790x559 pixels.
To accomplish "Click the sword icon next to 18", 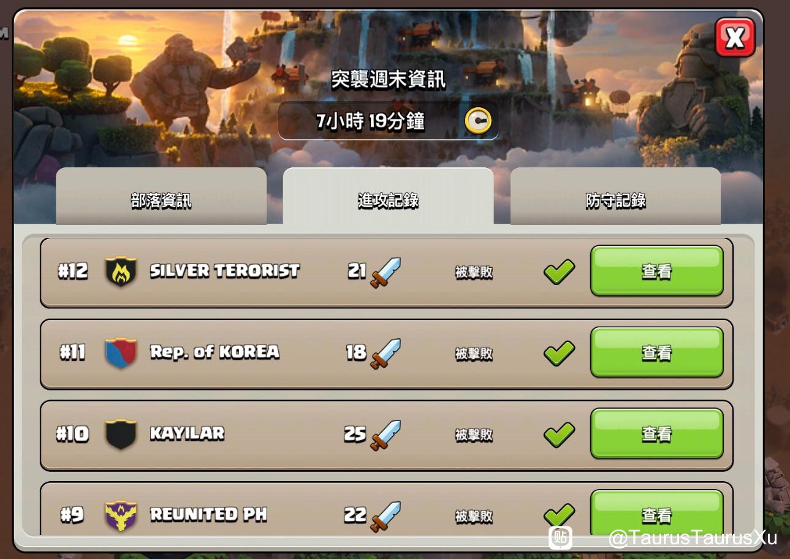I will (386, 354).
